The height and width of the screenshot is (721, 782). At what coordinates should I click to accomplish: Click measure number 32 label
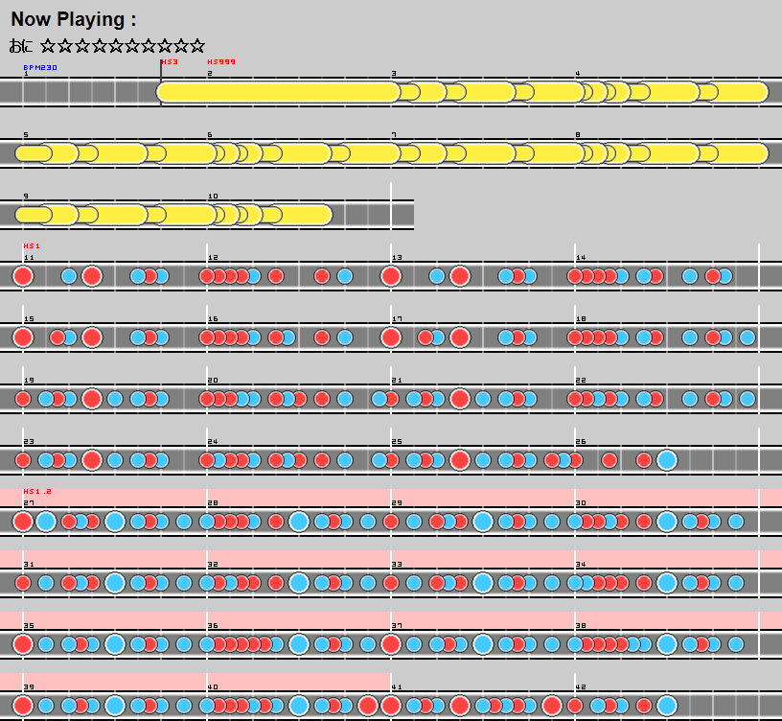tap(213, 565)
